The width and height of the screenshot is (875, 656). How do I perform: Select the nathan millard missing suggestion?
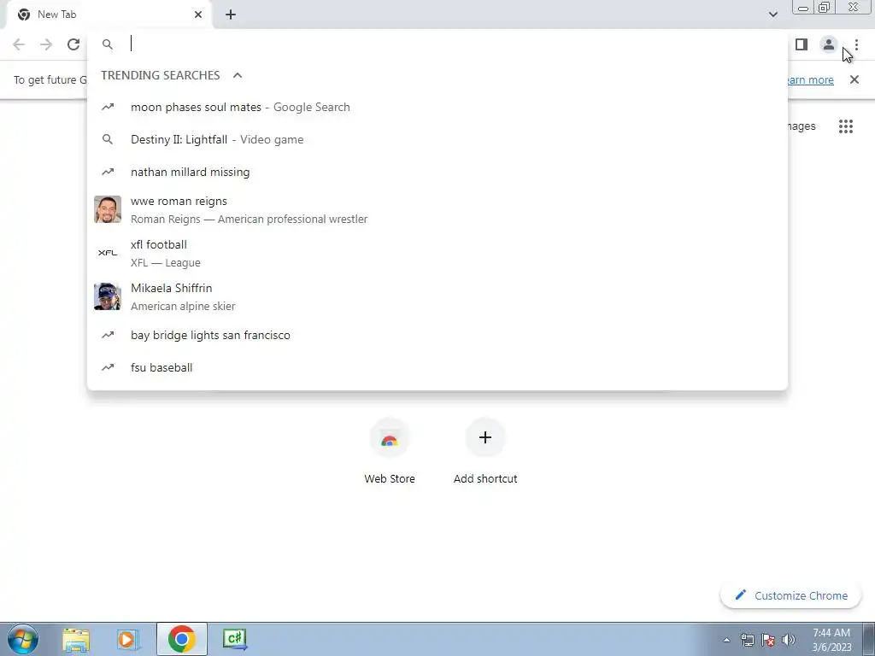(437, 172)
